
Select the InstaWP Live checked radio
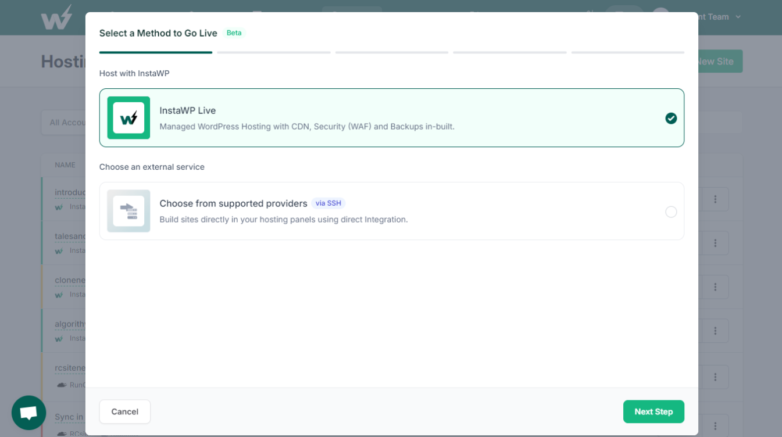tap(671, 118)
